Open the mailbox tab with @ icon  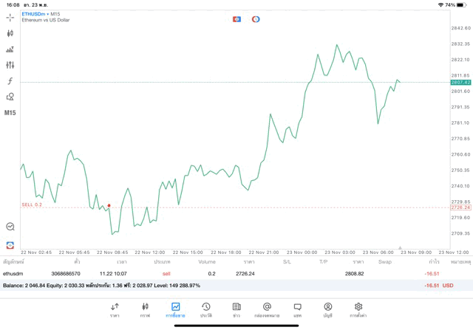tap(267, 310)
